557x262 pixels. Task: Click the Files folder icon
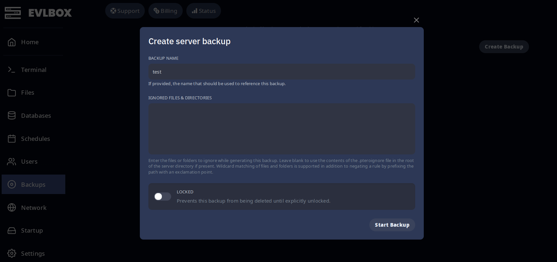point(12,93)
